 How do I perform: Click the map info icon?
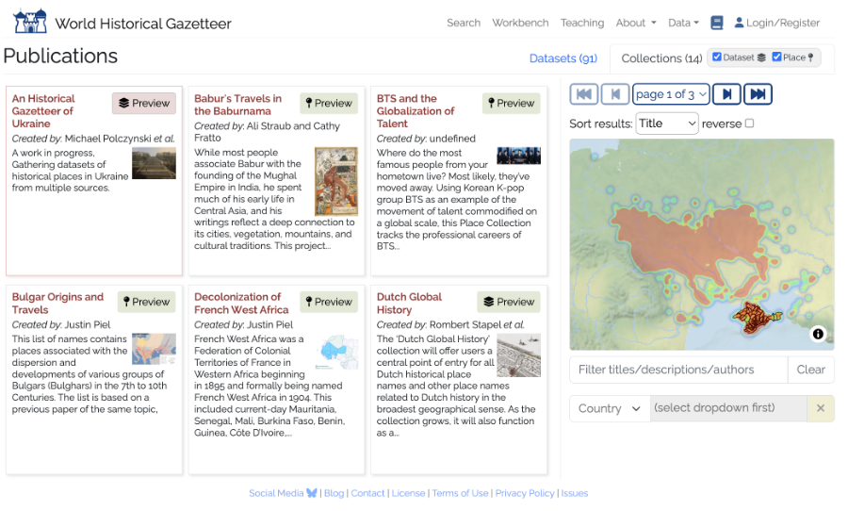click(x=818, y=334)
